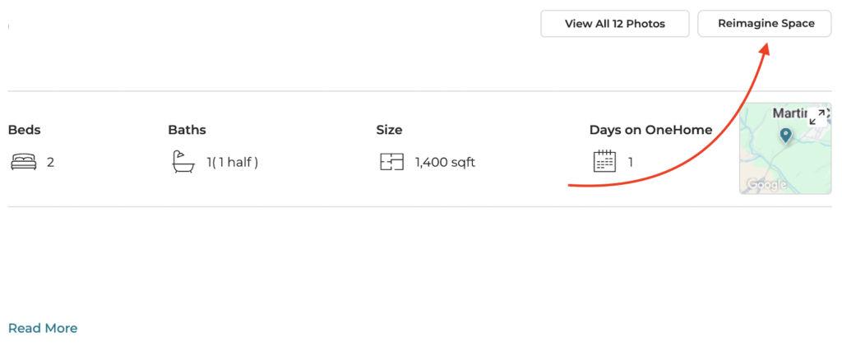Screen dimensions: 842x351
Task: Select the beds count value 2
Action: pyautogui.click(x=50, y=162)
